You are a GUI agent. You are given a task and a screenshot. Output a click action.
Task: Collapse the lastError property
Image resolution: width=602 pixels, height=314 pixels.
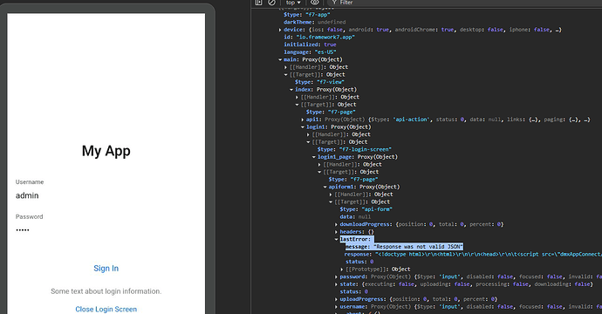(336, 239)
